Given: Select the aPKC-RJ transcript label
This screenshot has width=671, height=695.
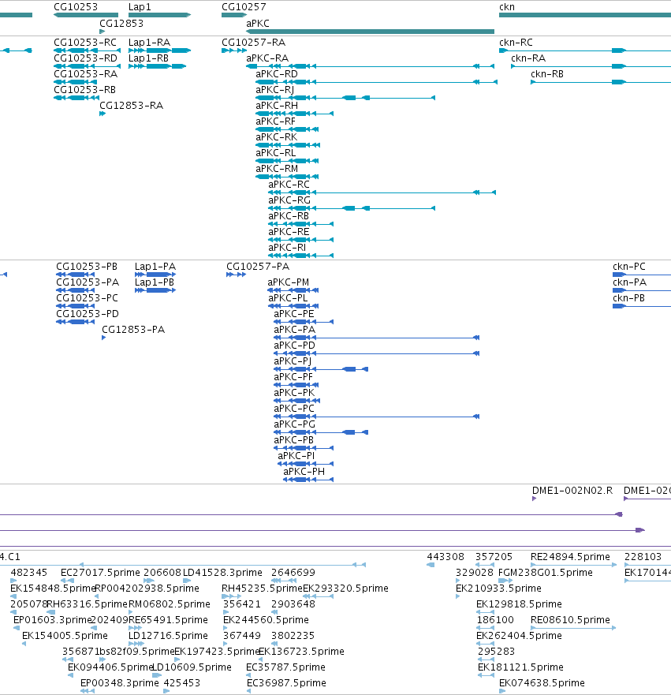Looking at the screenshot, I should click(274, 90).
